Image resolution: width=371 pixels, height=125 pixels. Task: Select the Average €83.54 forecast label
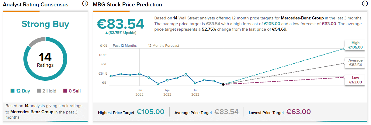point(355,62)
